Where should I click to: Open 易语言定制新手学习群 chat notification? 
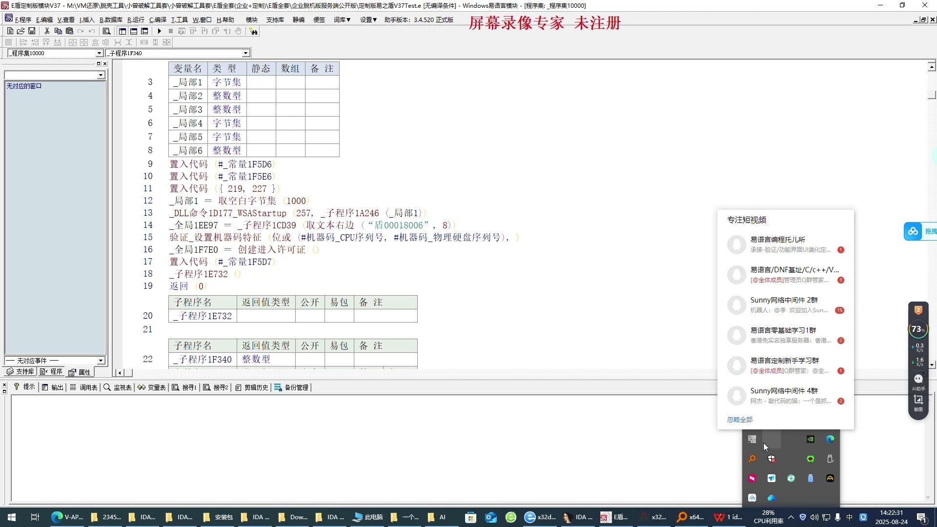[x=786, y=365]
